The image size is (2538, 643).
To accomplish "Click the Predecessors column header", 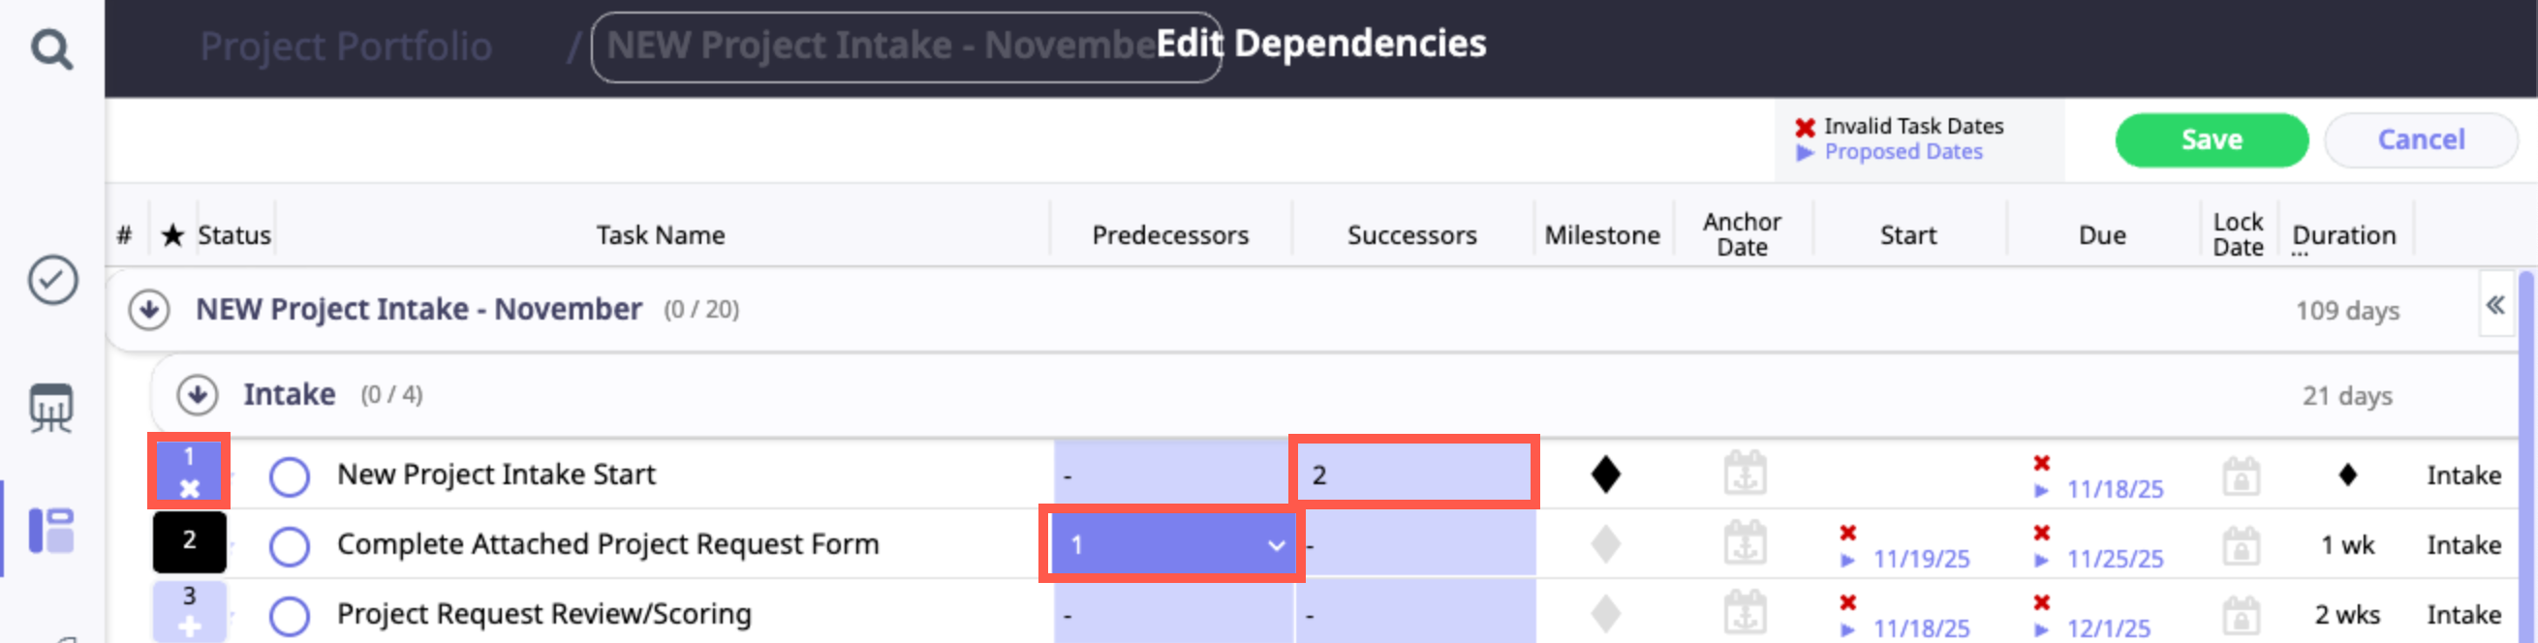I will tap(1169, 235).
